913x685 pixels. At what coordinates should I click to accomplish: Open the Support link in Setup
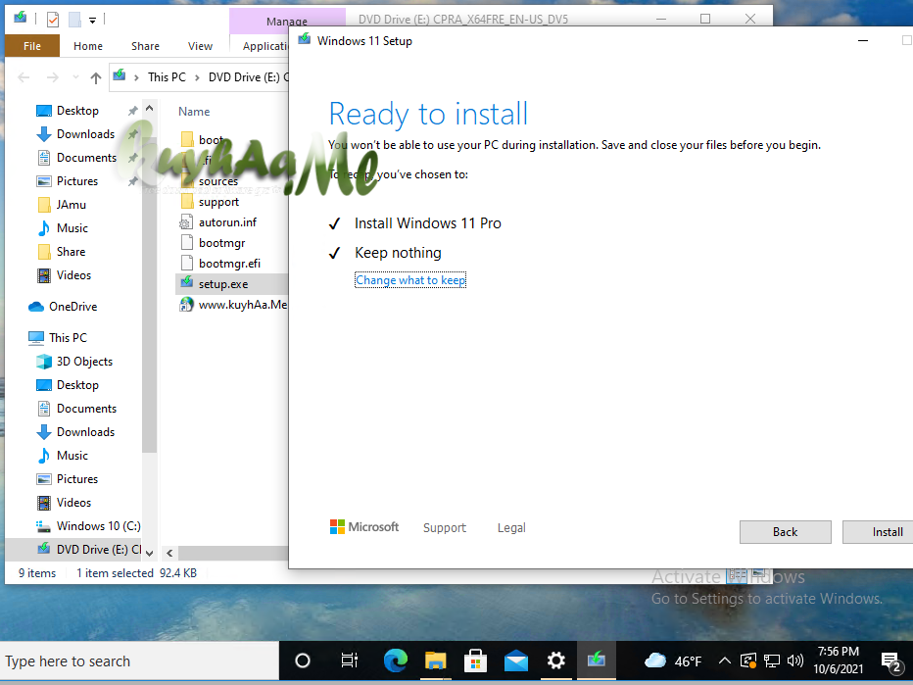[x=445, y=528]
